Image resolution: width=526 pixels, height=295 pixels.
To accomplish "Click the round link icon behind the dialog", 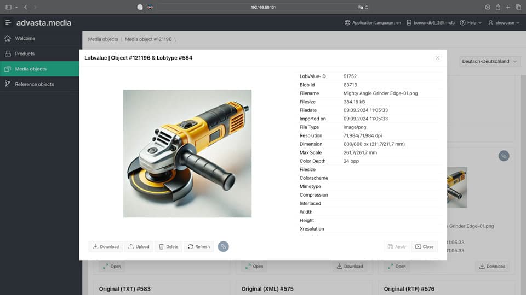I will click(504, 156).
